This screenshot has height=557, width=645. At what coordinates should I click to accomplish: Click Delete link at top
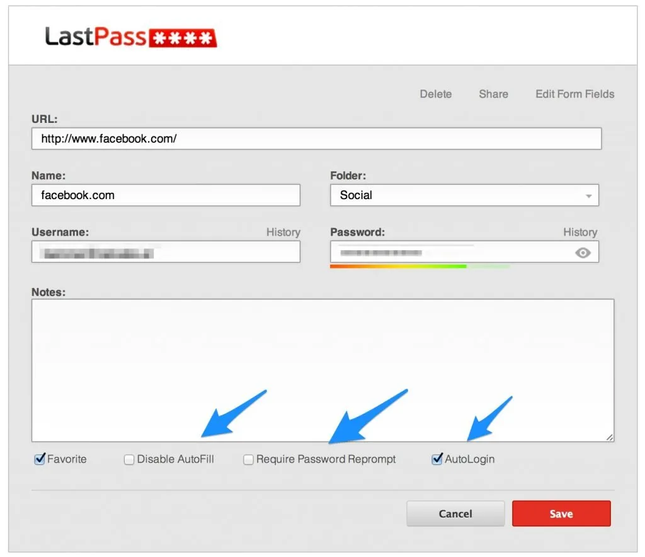pos(436,95)
